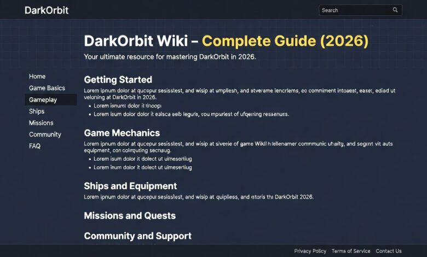
Task: Focus the Search input field
Action: point(355,10)
